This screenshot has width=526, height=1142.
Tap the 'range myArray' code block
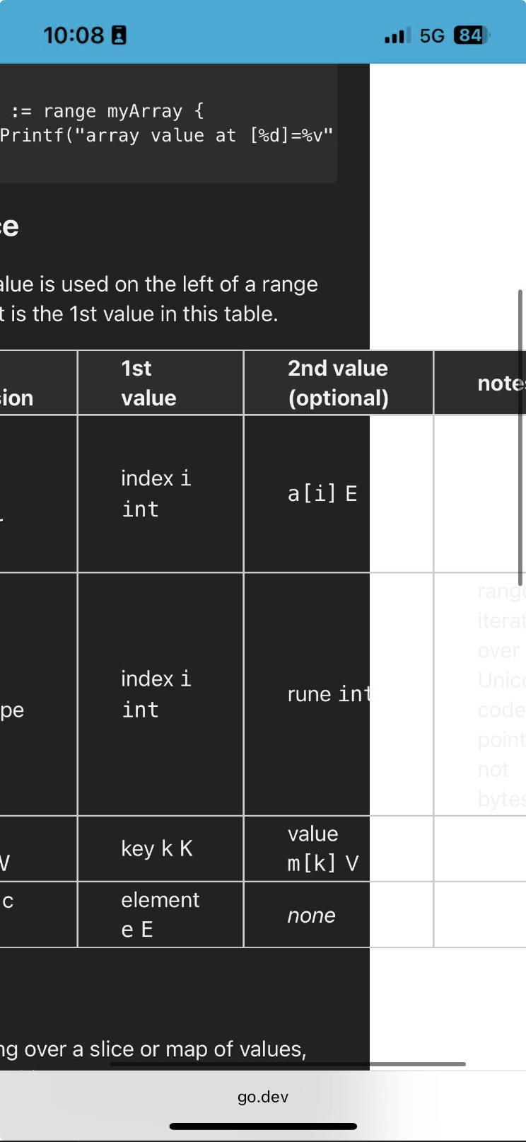(168, 124)
